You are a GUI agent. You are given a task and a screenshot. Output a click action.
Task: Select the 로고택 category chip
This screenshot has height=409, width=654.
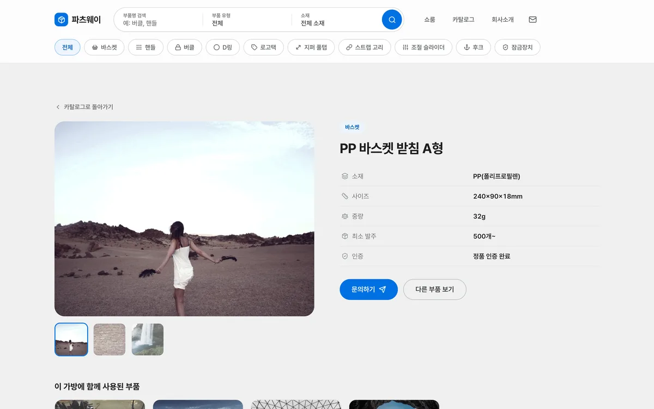click(264, 47)
